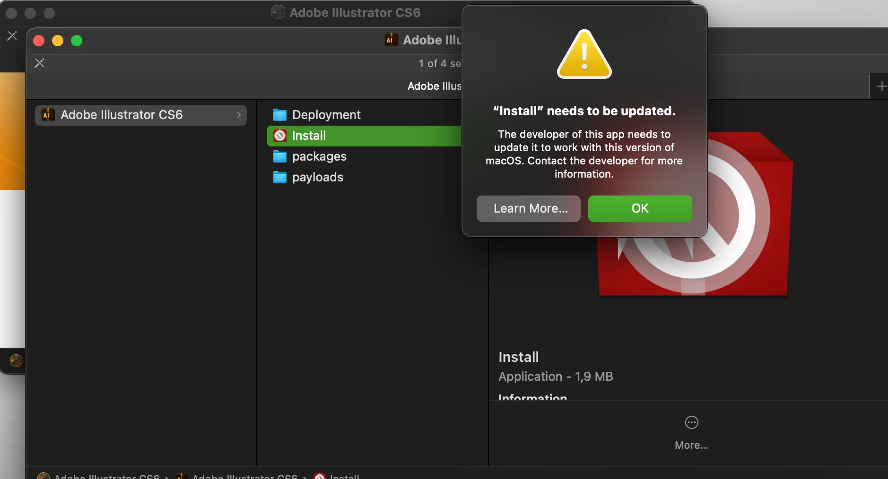This screenshot has height=479, width=888.
Task: Click the More... label in preview pane
Action: pos(691,445)
